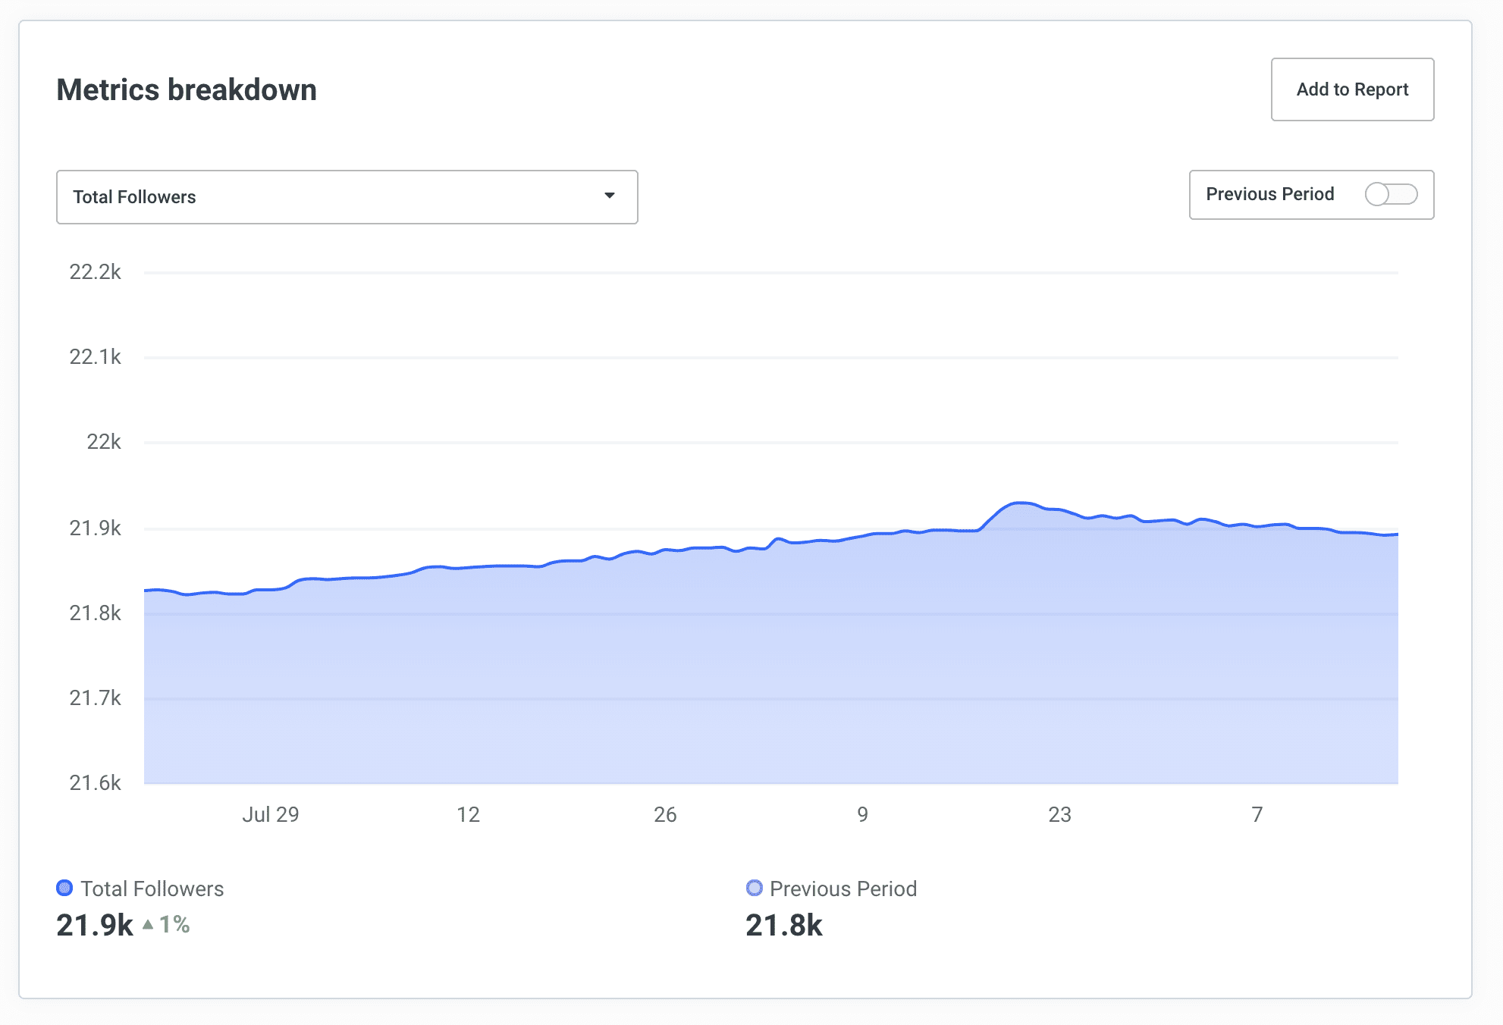Click the Add to Report button
The image size is (1503, 1025).
tap(1351, 89)
